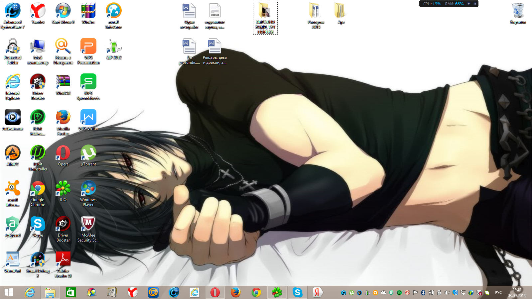The width and height of the screenshot is (532, 299).
Task: Click the Яндекс Я taskbar icon
Action: [x=317, y=292]
